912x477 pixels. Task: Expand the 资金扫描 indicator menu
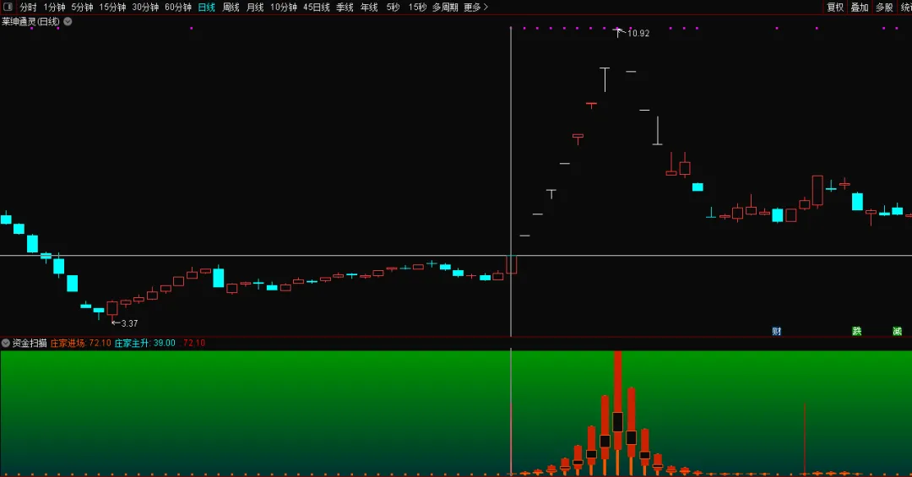point(6,344)
